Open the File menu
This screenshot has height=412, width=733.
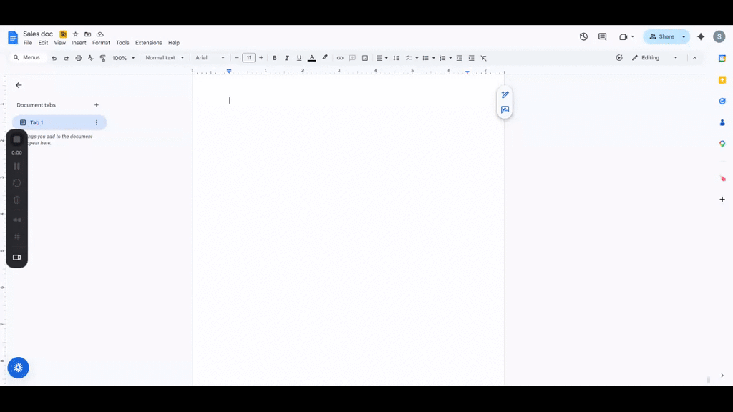28,43
